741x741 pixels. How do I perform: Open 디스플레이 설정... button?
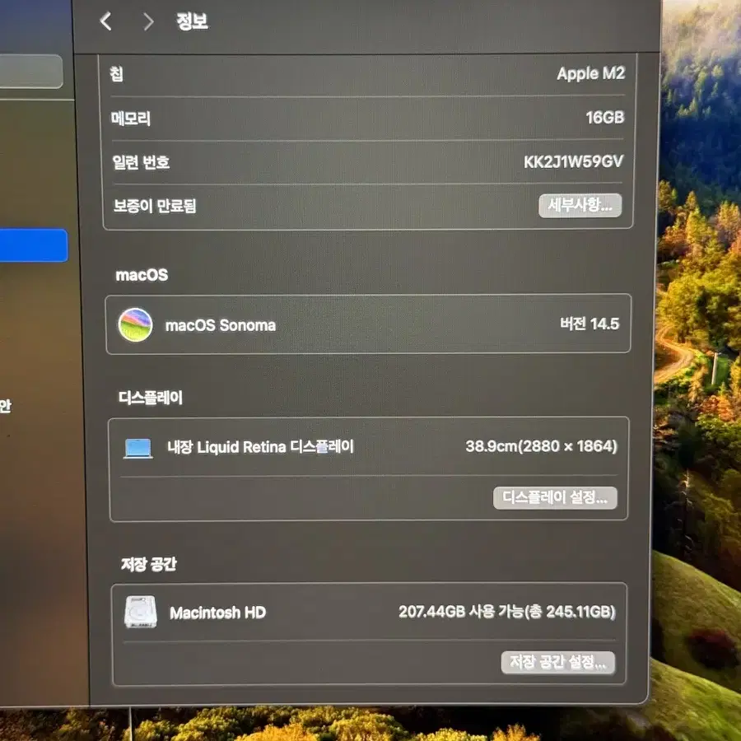pyautogui.click(x=555, y=497)
